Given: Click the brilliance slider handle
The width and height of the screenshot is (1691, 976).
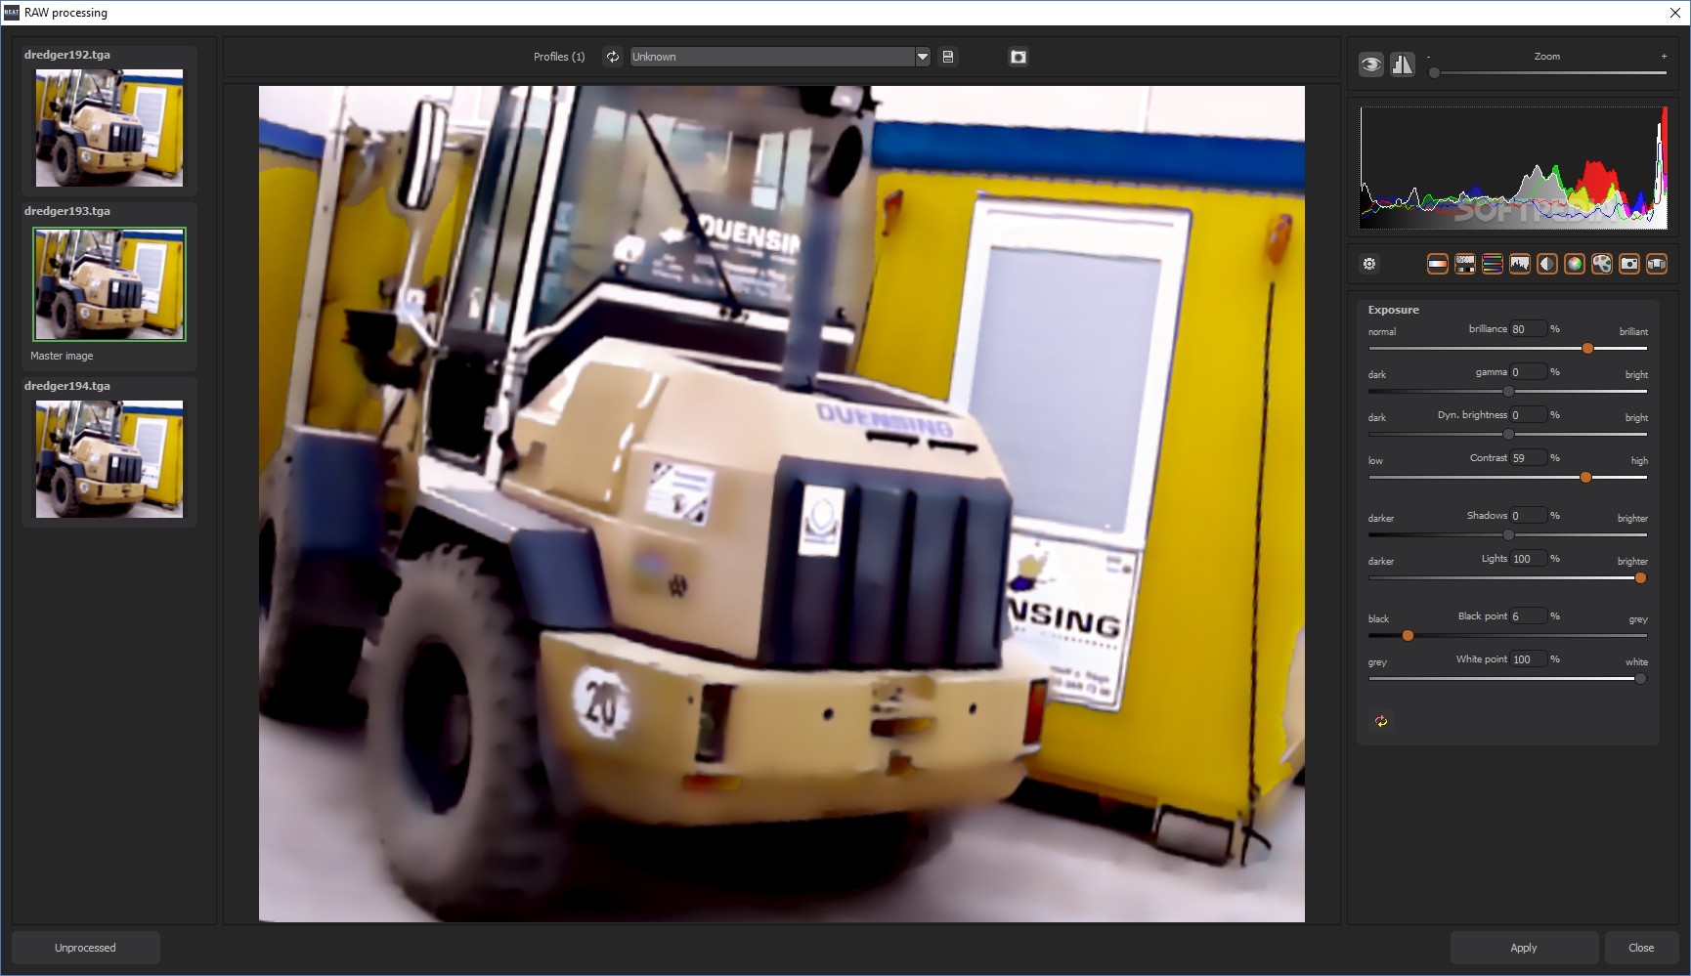Looking at the screenshot, I should pos(1587,349).
